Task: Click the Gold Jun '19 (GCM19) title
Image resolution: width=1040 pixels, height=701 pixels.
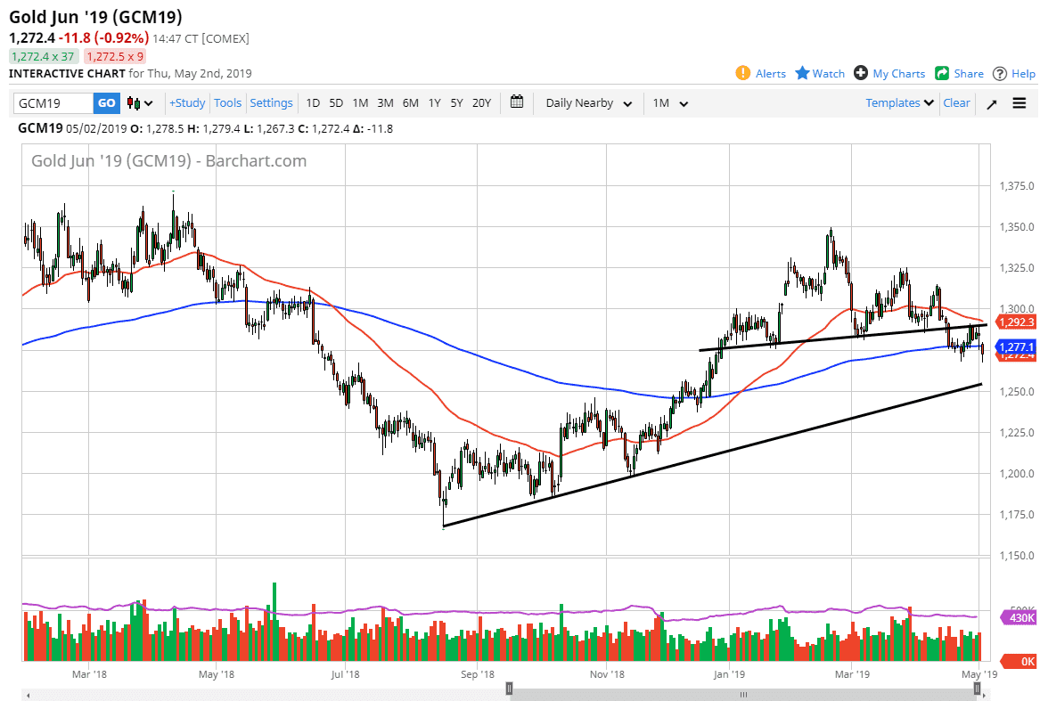Action: [95, 17]
